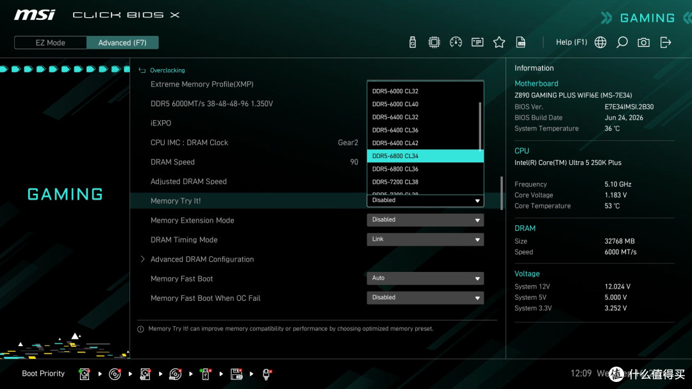Image resolution: width=692 pixels, height=389 pixels.
Task: Click the info icon beside Memory Try It! description
Action: coord(140,329)
